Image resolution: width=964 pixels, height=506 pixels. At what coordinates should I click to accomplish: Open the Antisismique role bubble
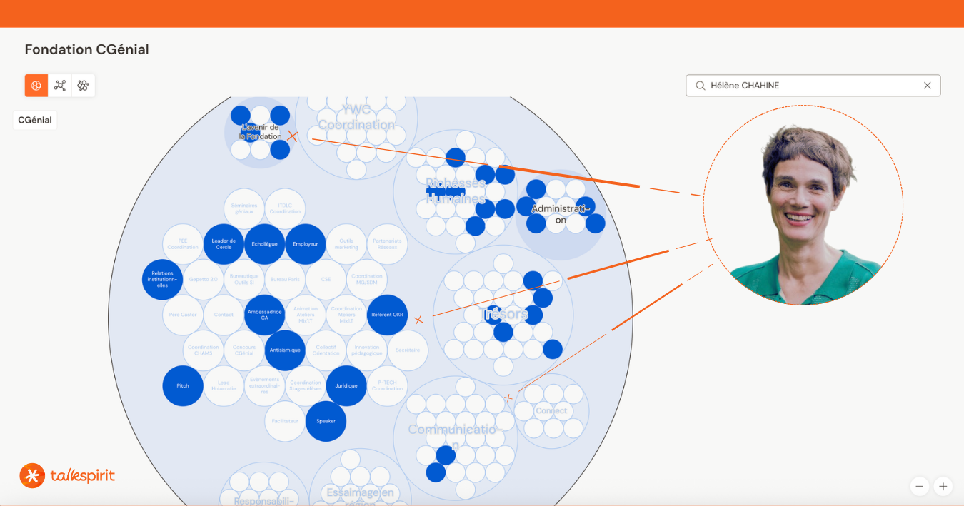(285, 350)
